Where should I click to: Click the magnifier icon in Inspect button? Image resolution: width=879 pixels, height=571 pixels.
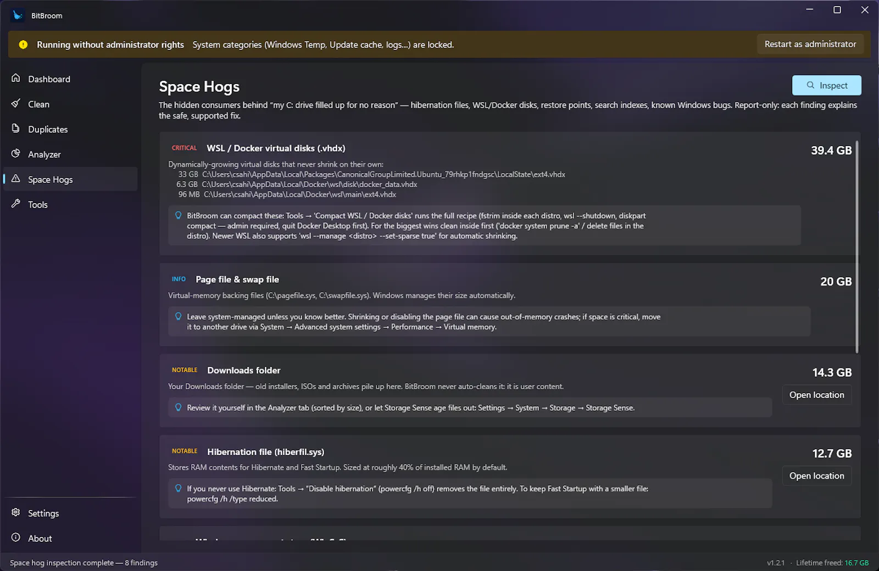(810, 85)
